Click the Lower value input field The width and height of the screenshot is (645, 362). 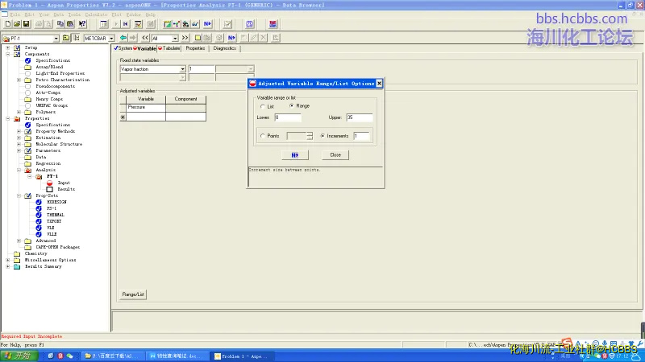288,117
